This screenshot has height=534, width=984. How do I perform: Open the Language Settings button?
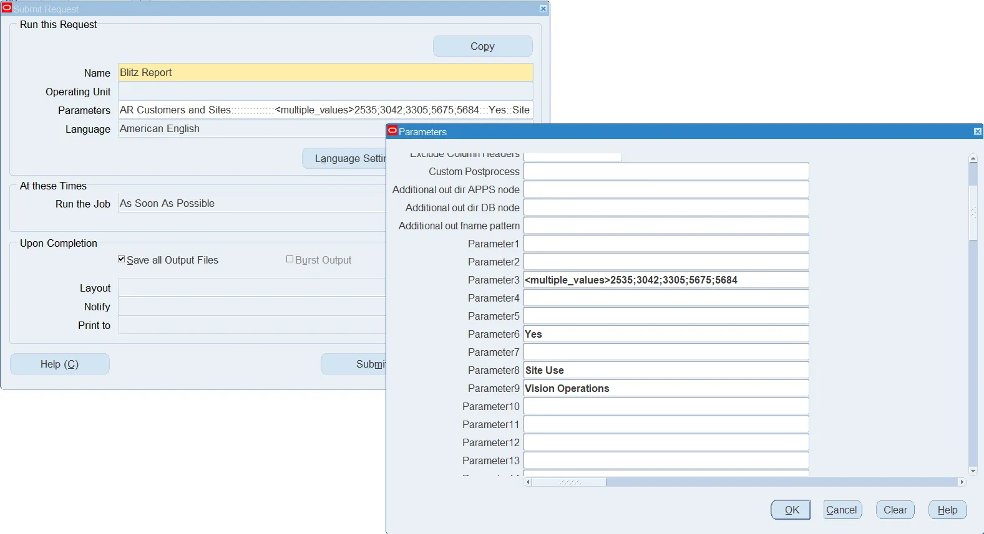pyautogui.click(x=344, y=158)
